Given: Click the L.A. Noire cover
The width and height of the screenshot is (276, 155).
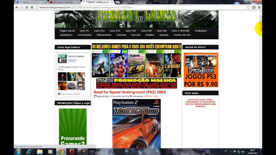Looking at the screenshot, I should point(172,64).
